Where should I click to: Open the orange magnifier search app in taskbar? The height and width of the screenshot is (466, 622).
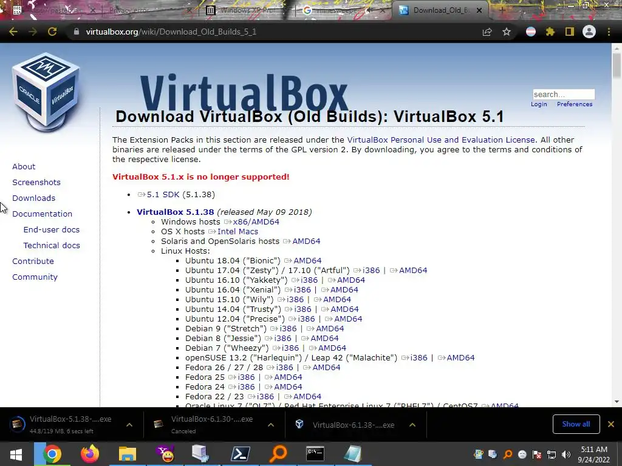click(x=278, y=454)
